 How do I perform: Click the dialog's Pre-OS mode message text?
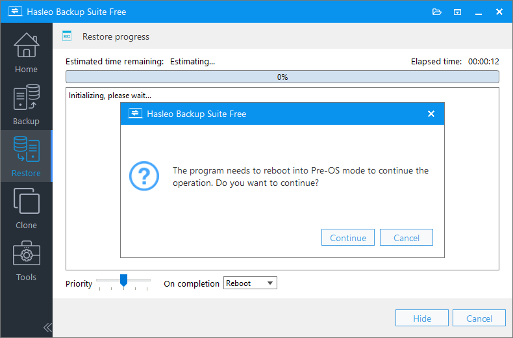(x=301, y=177)
